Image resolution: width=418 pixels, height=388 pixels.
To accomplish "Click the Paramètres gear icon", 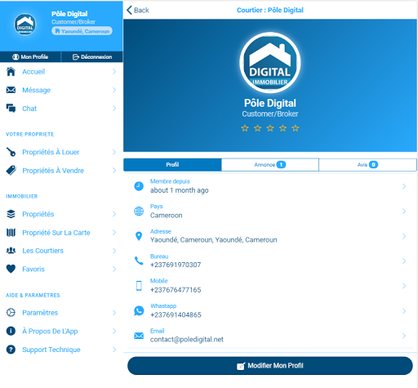I will click(x=11, y=313).
